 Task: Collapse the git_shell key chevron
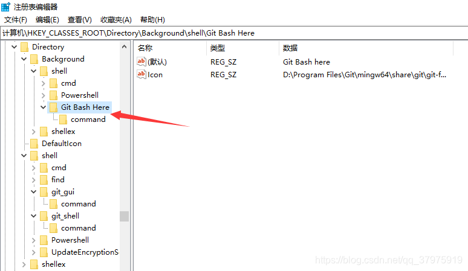pos(33,216)
